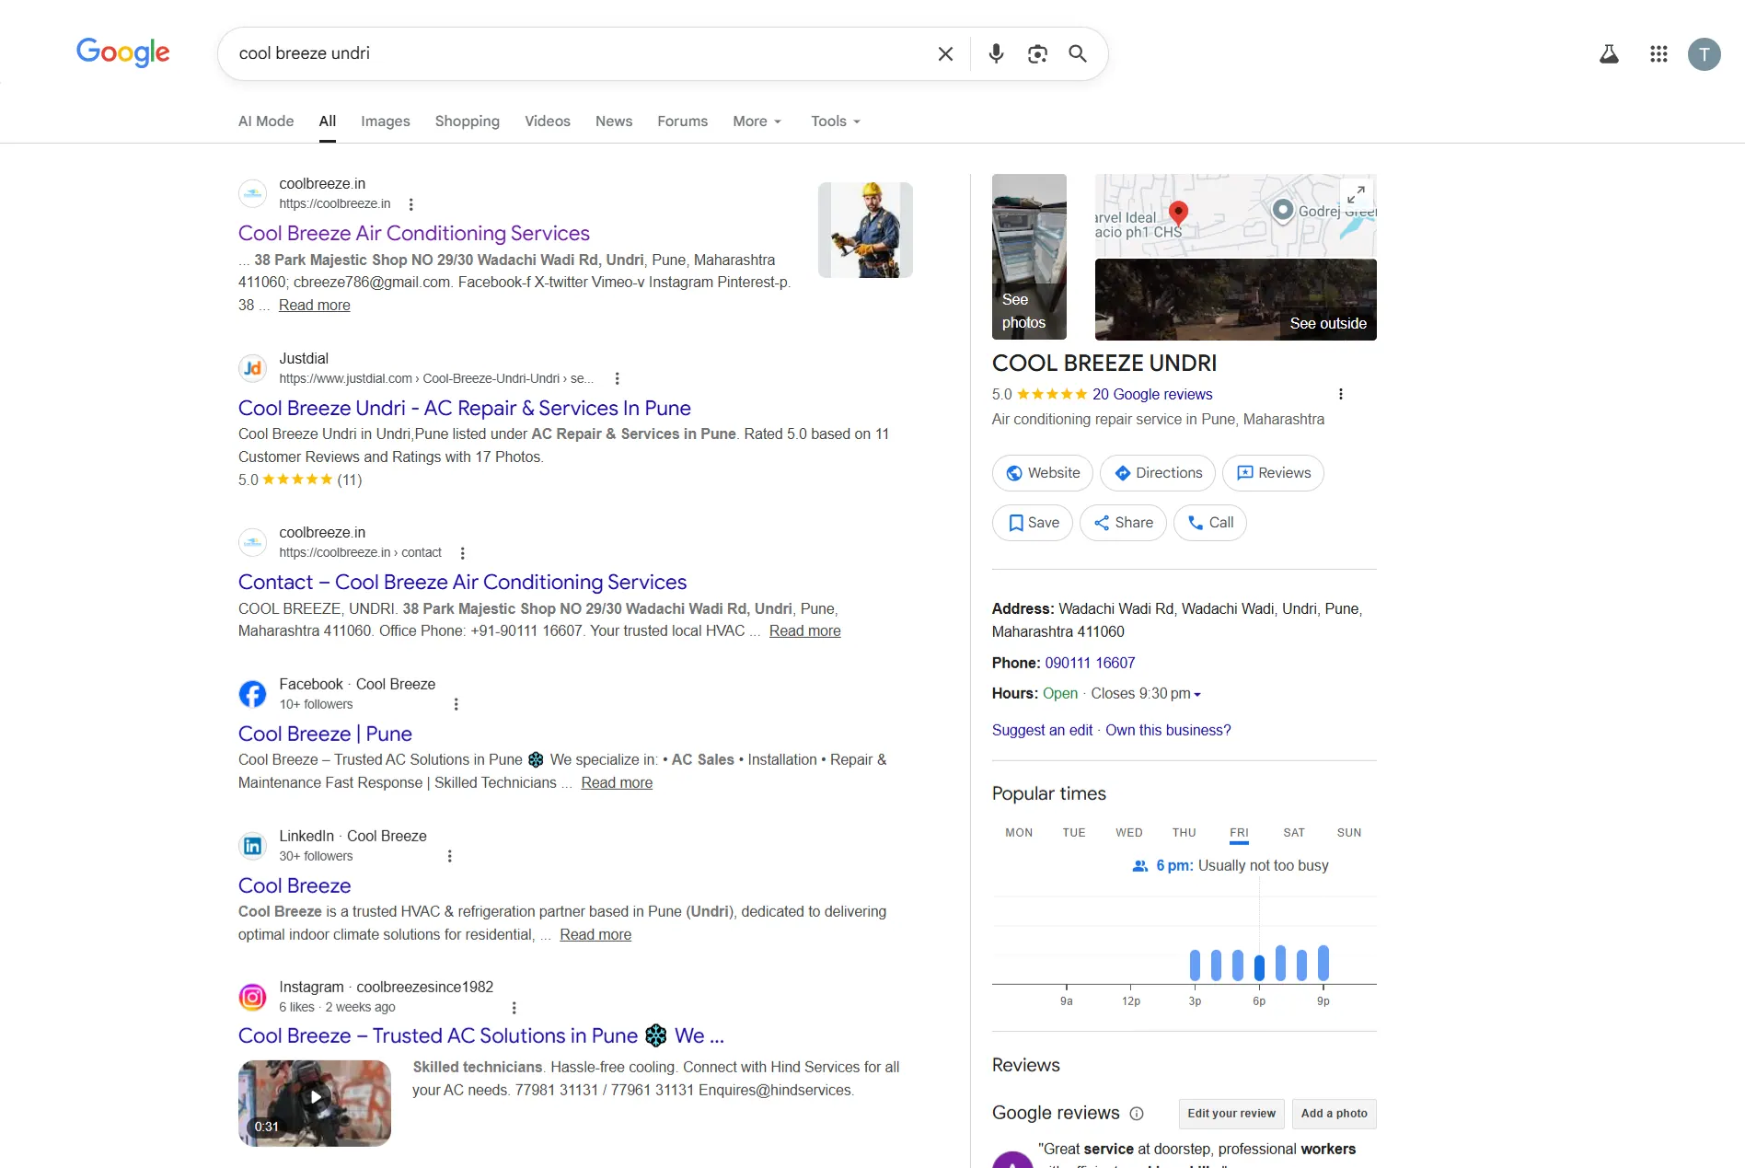
Task: Open See outside street view
Action: (1236, 299)
